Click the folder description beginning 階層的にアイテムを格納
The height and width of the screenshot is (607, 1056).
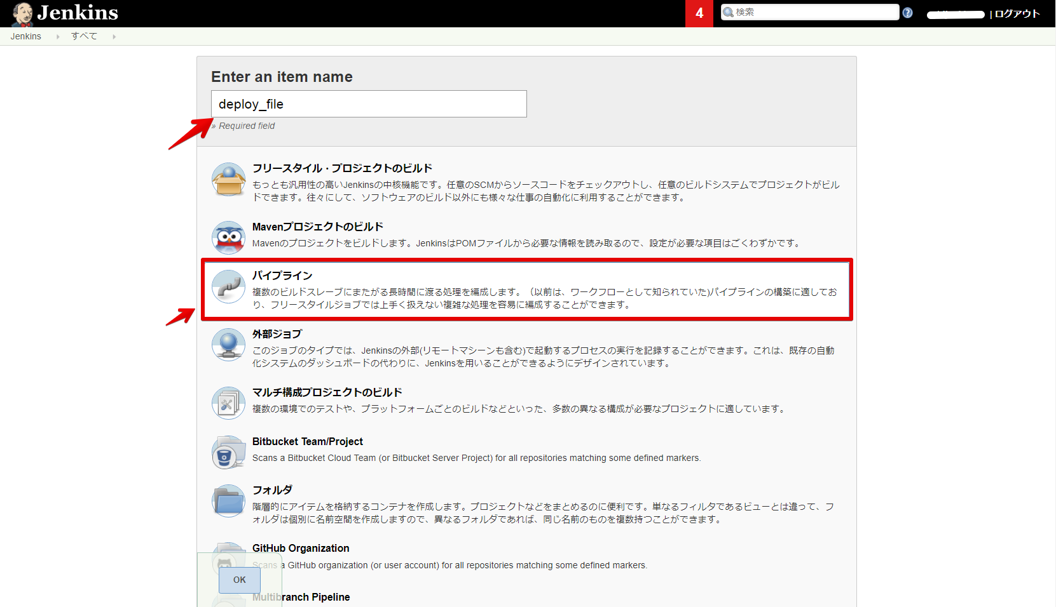[x=544, y=513]
